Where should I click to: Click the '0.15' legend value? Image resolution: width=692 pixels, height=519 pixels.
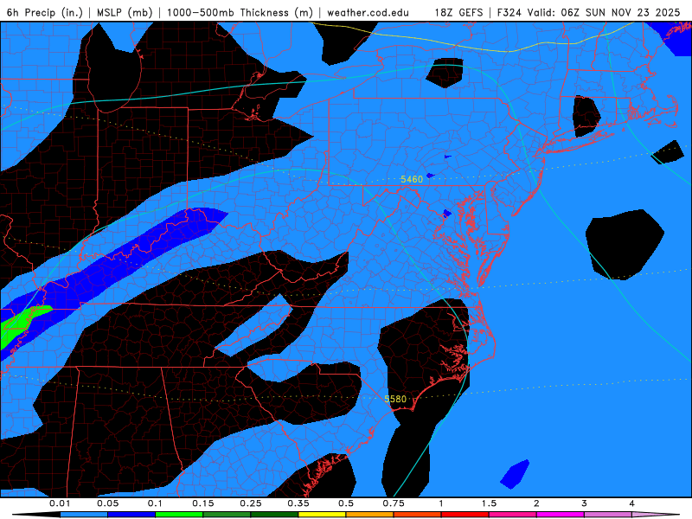[x=203, y=503]
